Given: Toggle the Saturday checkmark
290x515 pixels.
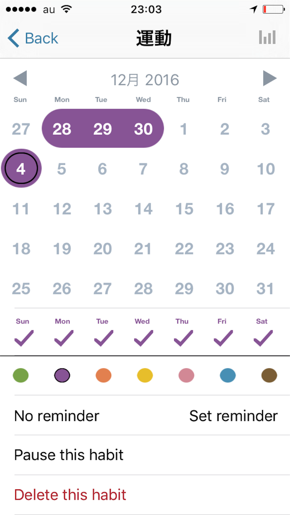Looking at the screenshot, I should [x=263, y=338].
